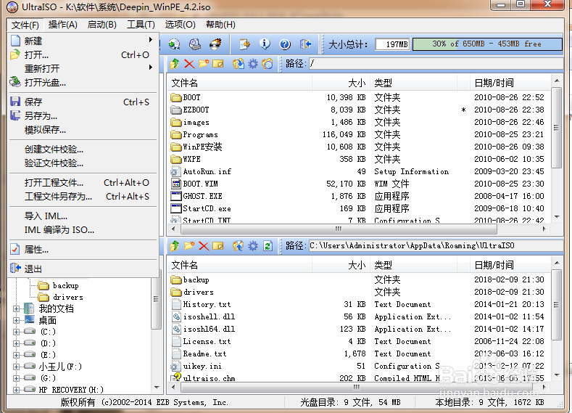Choose 退出 from File menu
The width and height of the screenshot is (572, 413).
tap(83, 269)
